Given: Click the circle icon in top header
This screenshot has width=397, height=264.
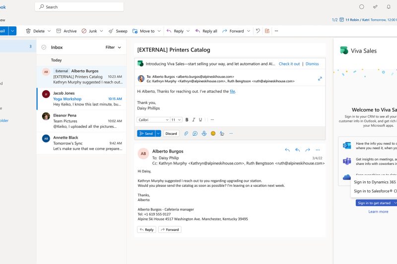Looking at the screenshot, I should coord(362,7).
